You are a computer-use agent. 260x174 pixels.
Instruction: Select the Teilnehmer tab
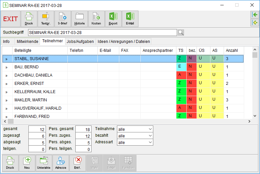[x=53, y=41]
